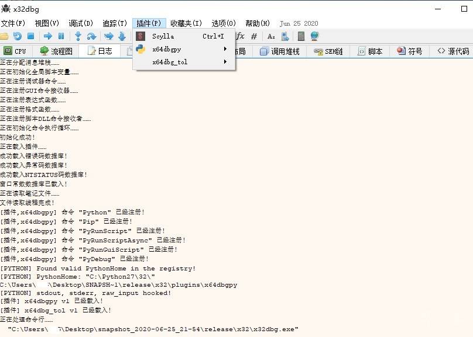Click the log line registering "Python" command
The height and width of the screenshot is (337, 473).
73,212
